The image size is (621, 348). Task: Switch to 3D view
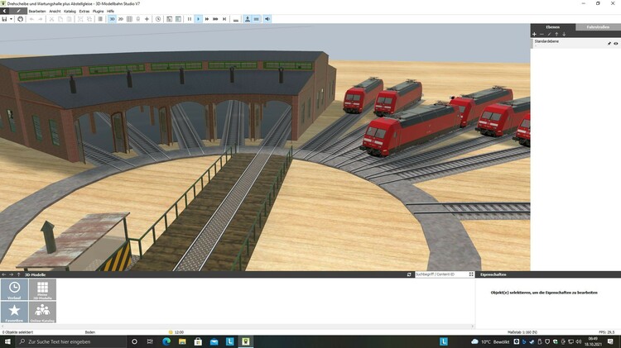coord(112,19)
